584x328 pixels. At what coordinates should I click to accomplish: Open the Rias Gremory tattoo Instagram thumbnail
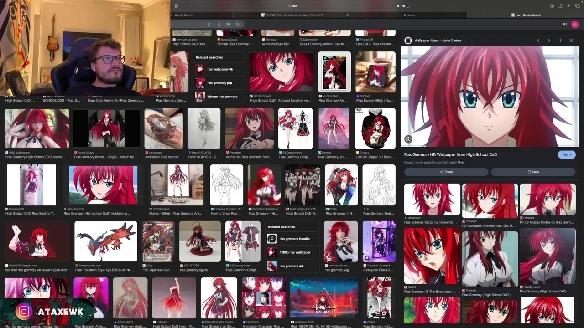tap(163, 129)
